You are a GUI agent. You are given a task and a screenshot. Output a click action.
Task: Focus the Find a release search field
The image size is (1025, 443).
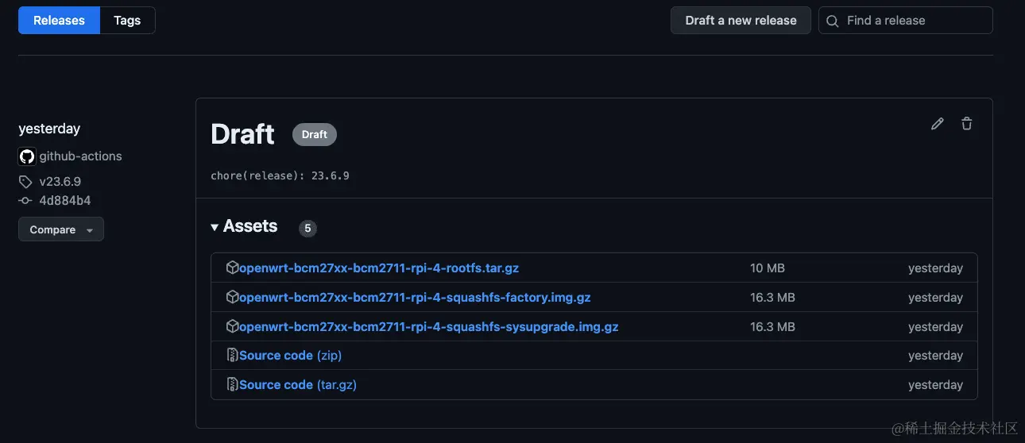coord(906,21)
